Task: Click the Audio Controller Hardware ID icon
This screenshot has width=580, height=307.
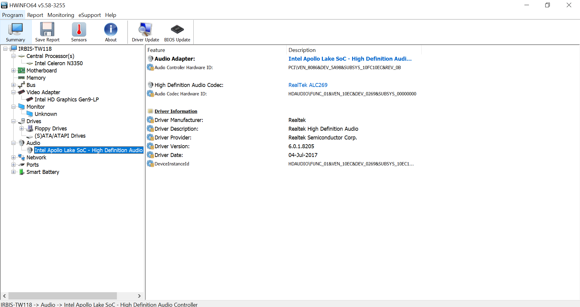Action: (150, 67)
